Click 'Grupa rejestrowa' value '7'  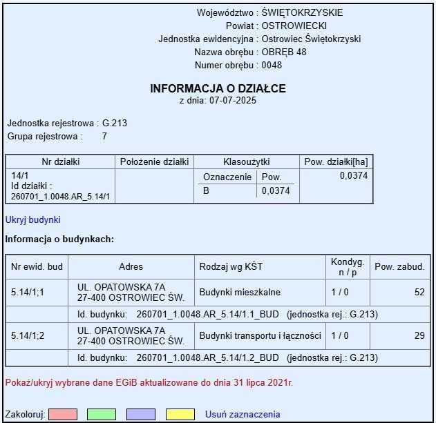tap(104, 136)
